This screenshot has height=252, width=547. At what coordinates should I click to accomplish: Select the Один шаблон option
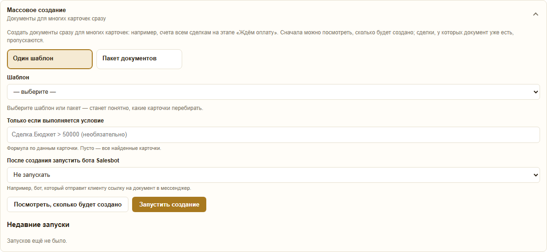(x=50, y=59)
